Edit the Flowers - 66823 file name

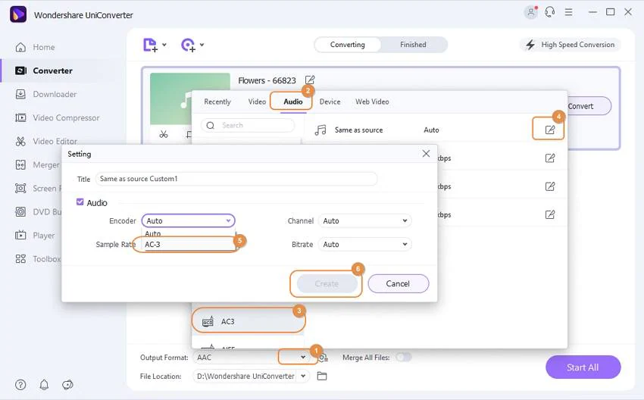tap(310, 80)
